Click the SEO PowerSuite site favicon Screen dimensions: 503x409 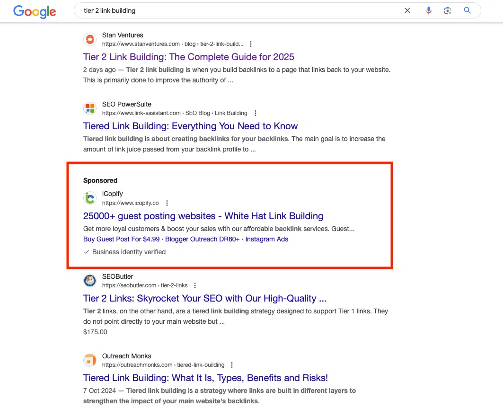coord(90,108)
